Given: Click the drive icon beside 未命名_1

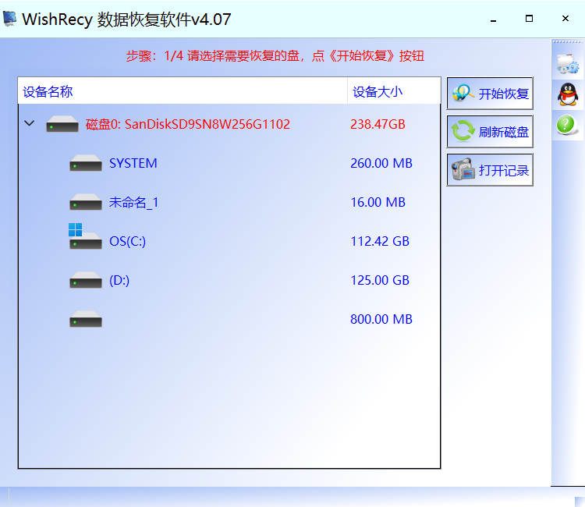Looking at the screenshot, I should tap(86, 202).
